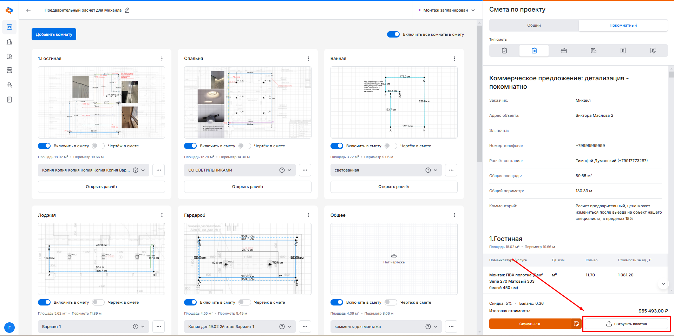Click the 'Добавить комнату' button
Image resolution: width=674 pixels, height=336 pixels.
(x=54, y=34)
